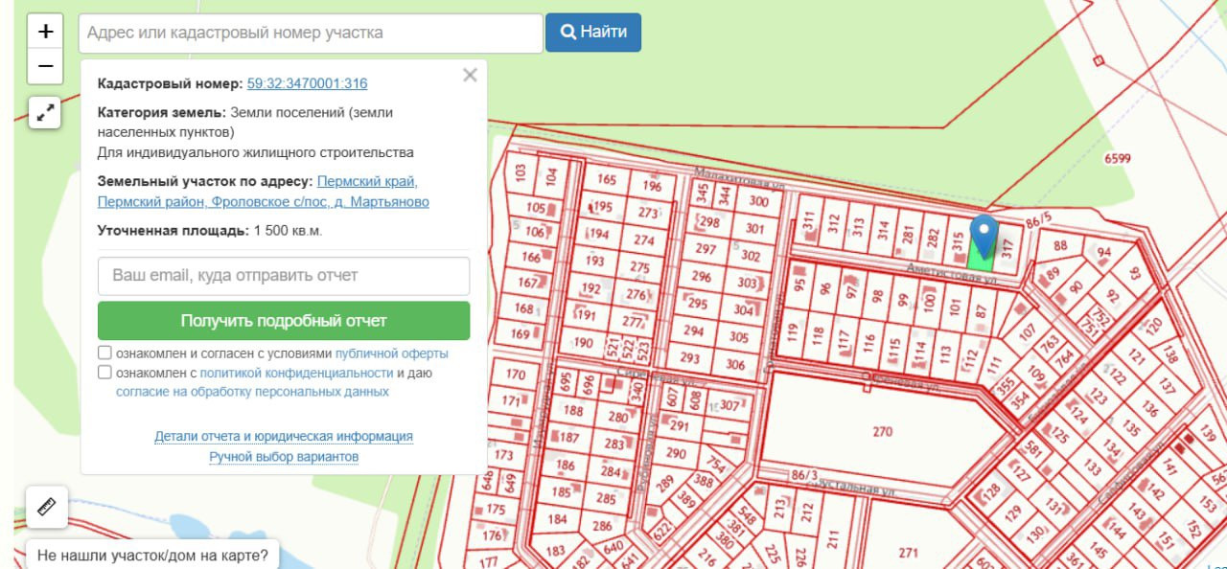Focus the address search input field
This screenshot has height=569, width=1227.
point(311,33)
